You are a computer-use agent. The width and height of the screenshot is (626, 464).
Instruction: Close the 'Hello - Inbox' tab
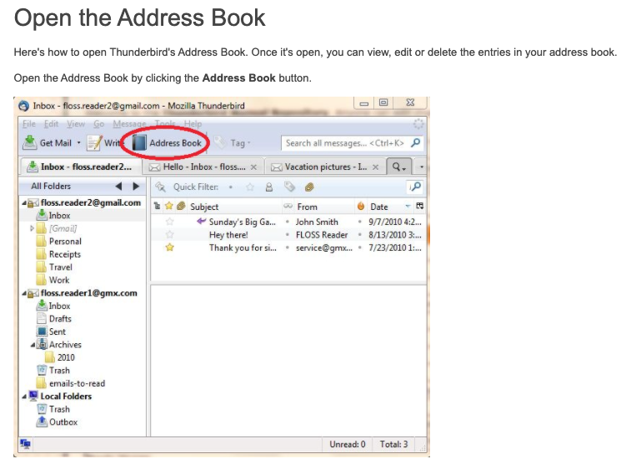pyautogui.click(x=253, y=167)
